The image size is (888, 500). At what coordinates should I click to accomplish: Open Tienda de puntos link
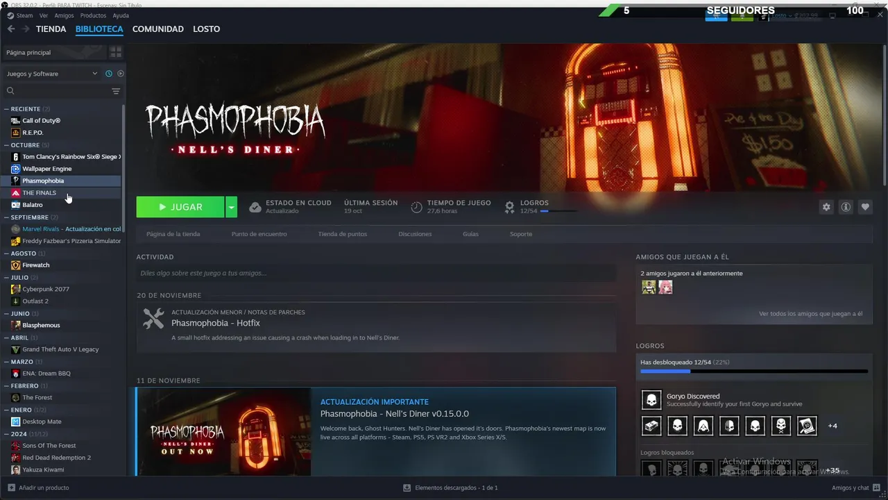coord(343,234)
